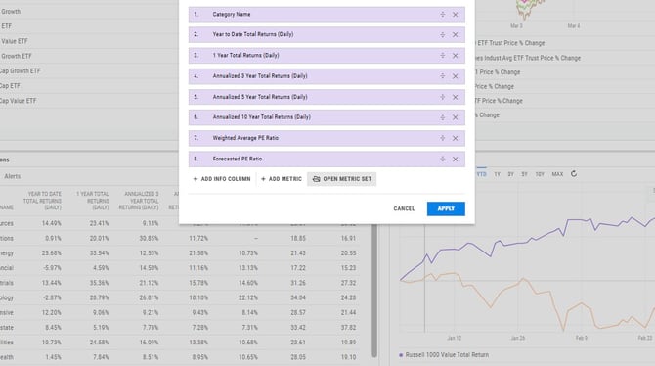Select 1 Year Total Returns (Daily) row
The width and height of the screenshot is (655, 366).
[327, 55]
